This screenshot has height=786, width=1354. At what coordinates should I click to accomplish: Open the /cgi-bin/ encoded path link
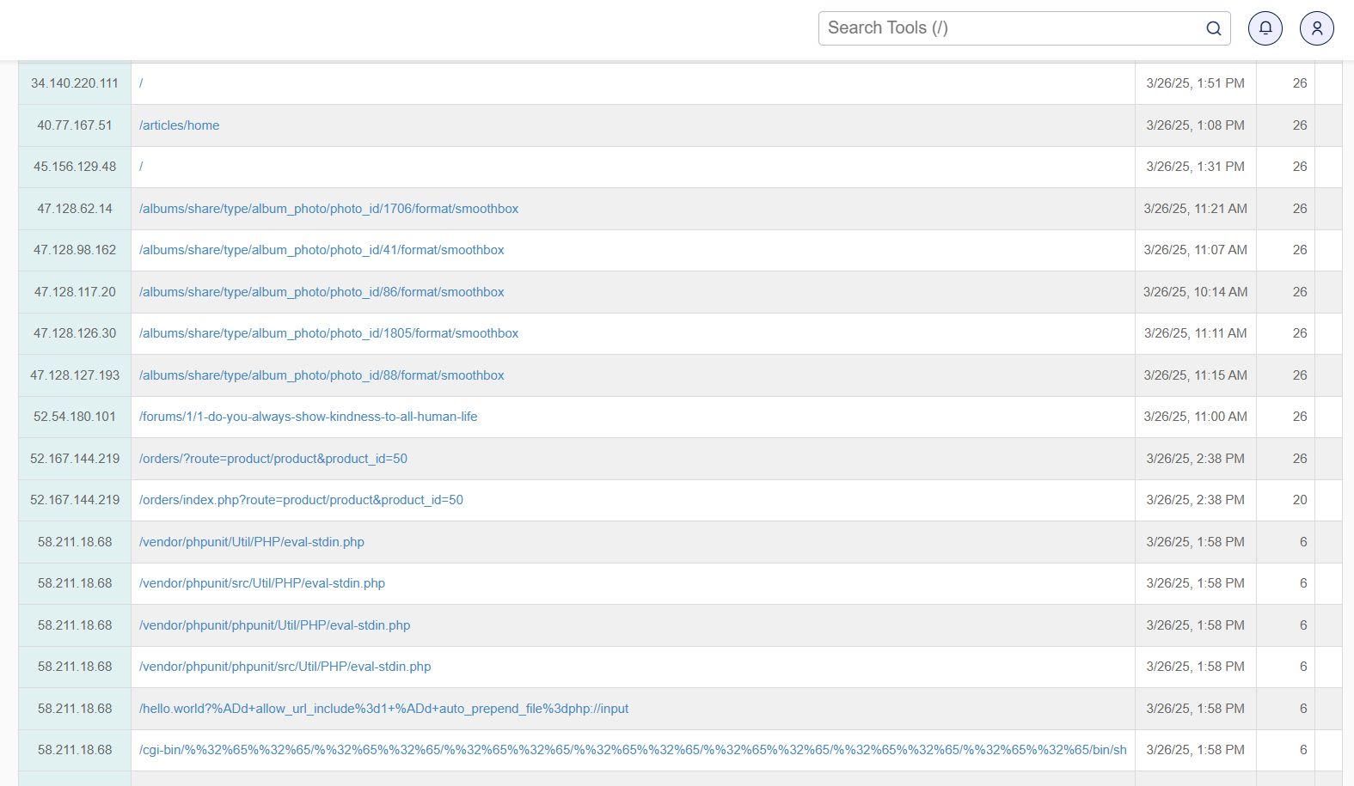(x=632, y=750)
